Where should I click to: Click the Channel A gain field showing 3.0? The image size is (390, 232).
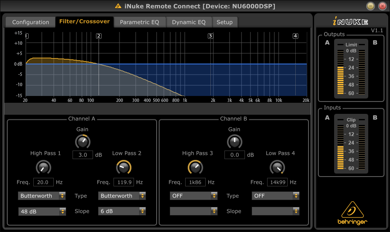(x=83, y=155)
